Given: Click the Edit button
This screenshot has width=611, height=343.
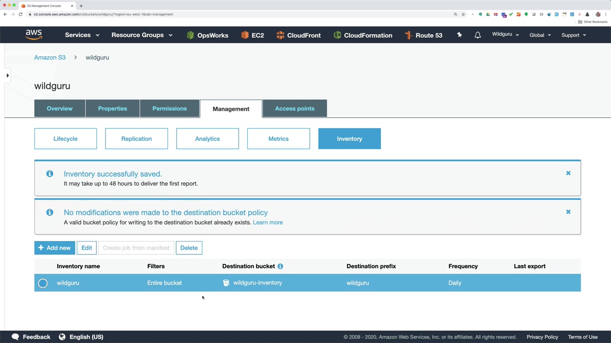Looking at the screenshot, I should pos(86,248).
